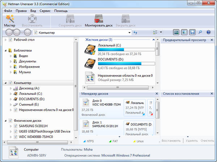
Task: Expand the Рабочий стол tree node
Action: point(5,40)
